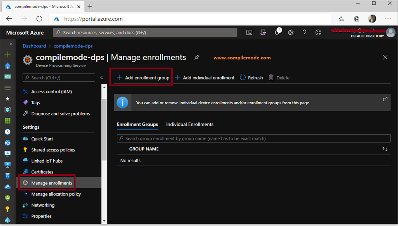Open the help question mark icon
398x226 pixels.
[304, 33]
